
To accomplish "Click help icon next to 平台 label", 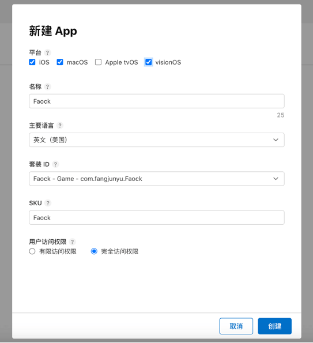I will [47, 52].
